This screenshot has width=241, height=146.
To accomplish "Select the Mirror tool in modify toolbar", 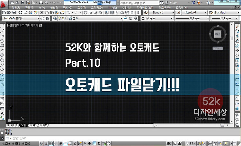I will (237, 36).
